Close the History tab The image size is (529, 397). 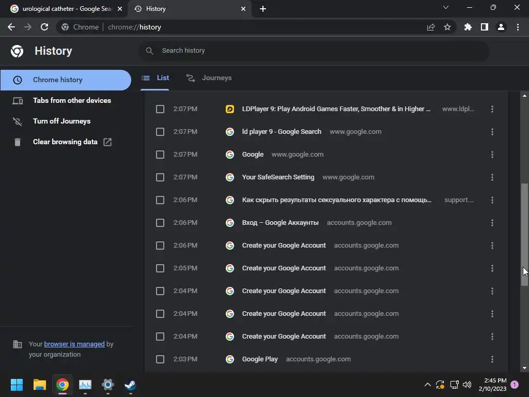click(243, 9)
